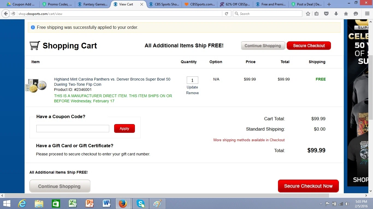Open Skype from taskbar
This screenshot has width=373, height=209.
tap(140, 204)
